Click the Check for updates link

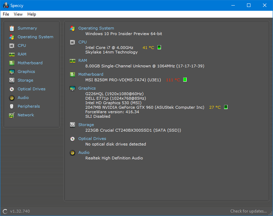[248, 211]
